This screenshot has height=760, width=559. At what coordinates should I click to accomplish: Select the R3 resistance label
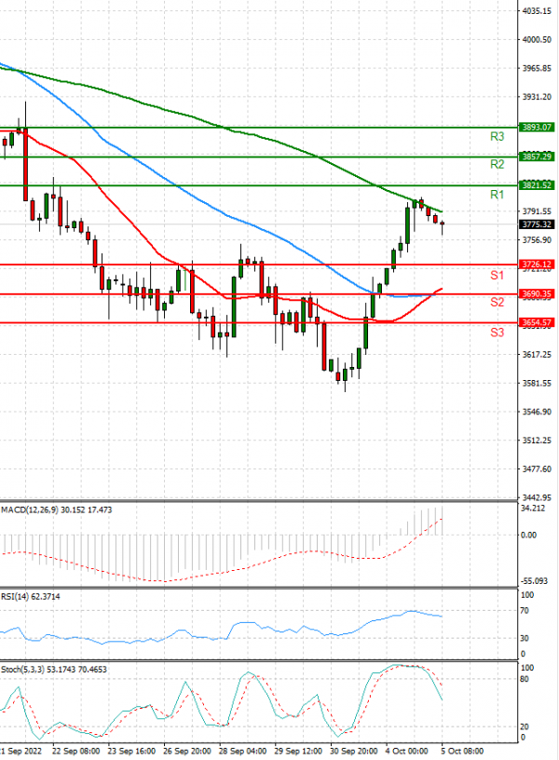tap(497, 137)
